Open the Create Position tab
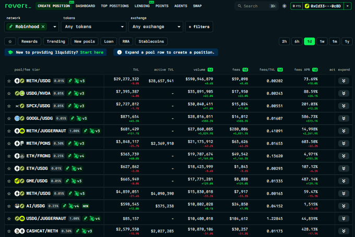The width and height of the screenshot is (355, 237). 54,6
